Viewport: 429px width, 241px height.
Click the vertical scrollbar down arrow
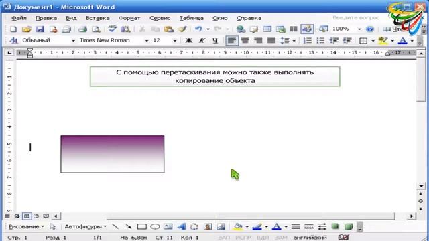(421, 186)
